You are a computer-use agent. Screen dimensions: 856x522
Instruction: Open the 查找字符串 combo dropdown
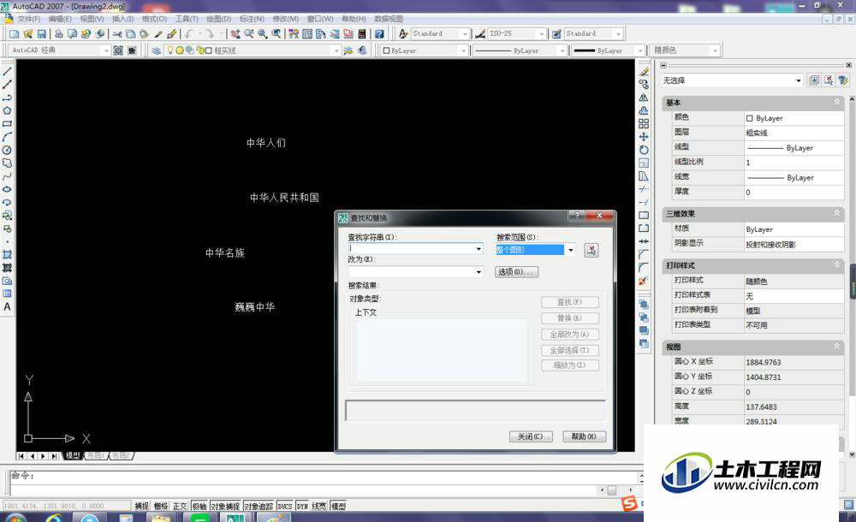[x=479, y=249]
